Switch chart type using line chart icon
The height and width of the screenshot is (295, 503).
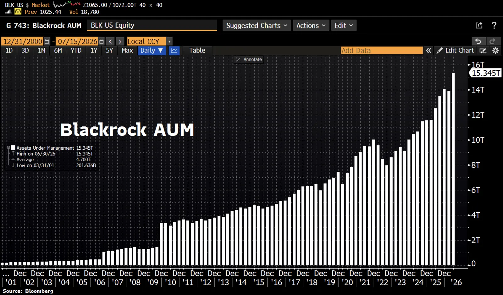(x=174, y=50)
